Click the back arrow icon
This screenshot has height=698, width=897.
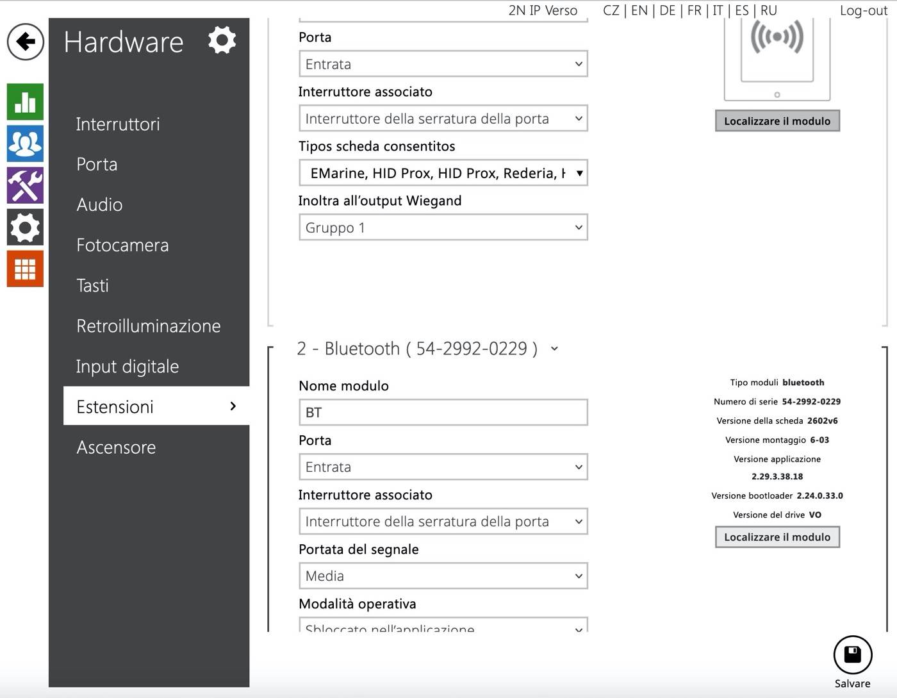(x=26, y=42)
